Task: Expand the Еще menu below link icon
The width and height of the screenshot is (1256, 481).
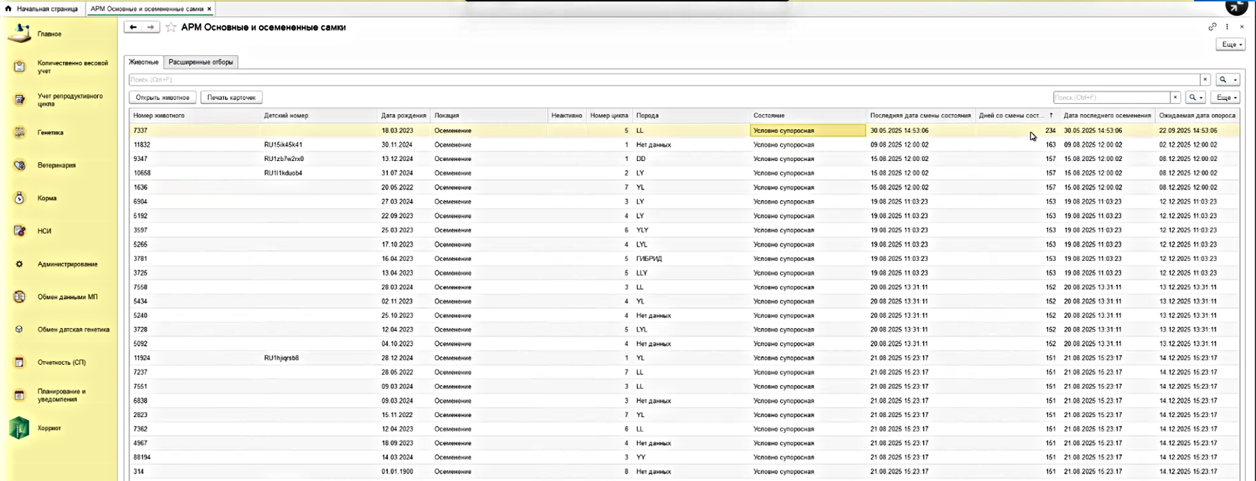Action: pos(1229,45)
